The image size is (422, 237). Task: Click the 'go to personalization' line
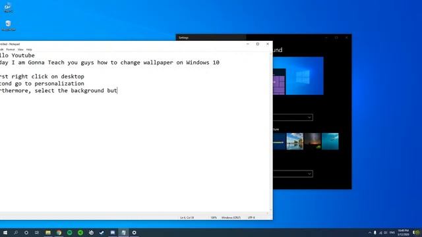coord(42,84)
